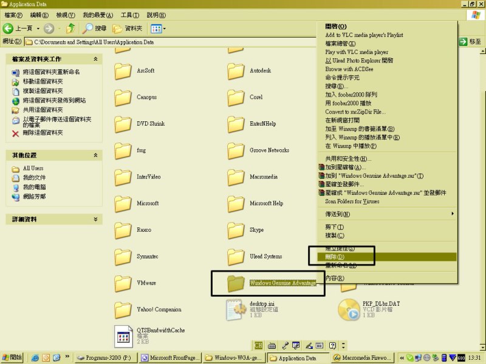
Task: Click the Up folder toolbar icon
Action: (x=70, y=29)
